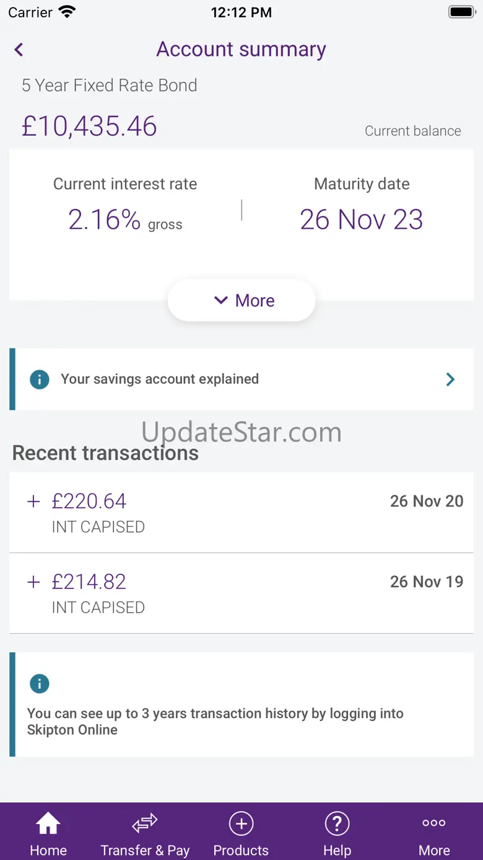Select the Products tab label
This screenshot has width=483, height=860.
point(241,851)
